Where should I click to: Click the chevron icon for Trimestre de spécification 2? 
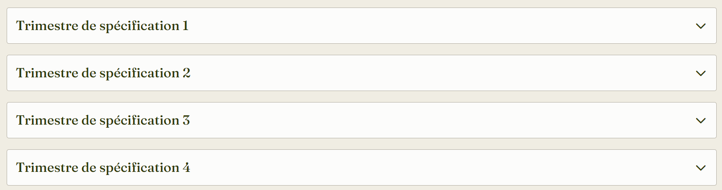click(x=701, y=73)
